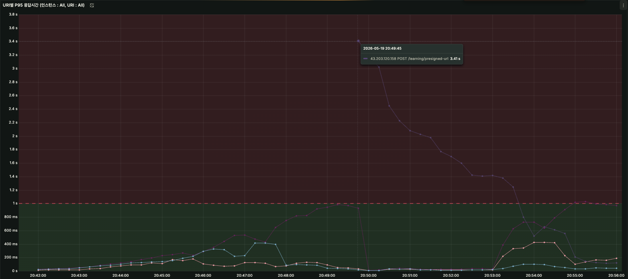The image size is (628, 279).
Task: Click the '200 ms' y-axis label
Action: coord(11,257)
